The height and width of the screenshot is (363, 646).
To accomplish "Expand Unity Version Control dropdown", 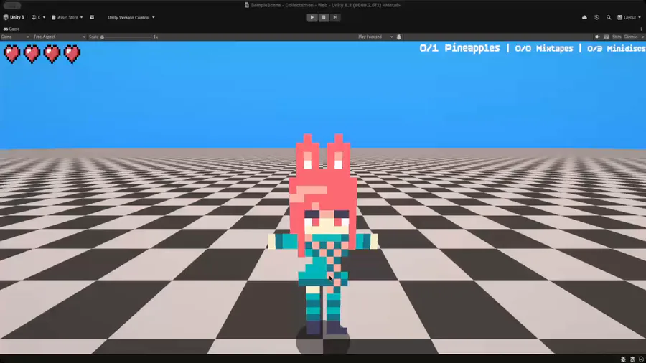I will point(131,17).
